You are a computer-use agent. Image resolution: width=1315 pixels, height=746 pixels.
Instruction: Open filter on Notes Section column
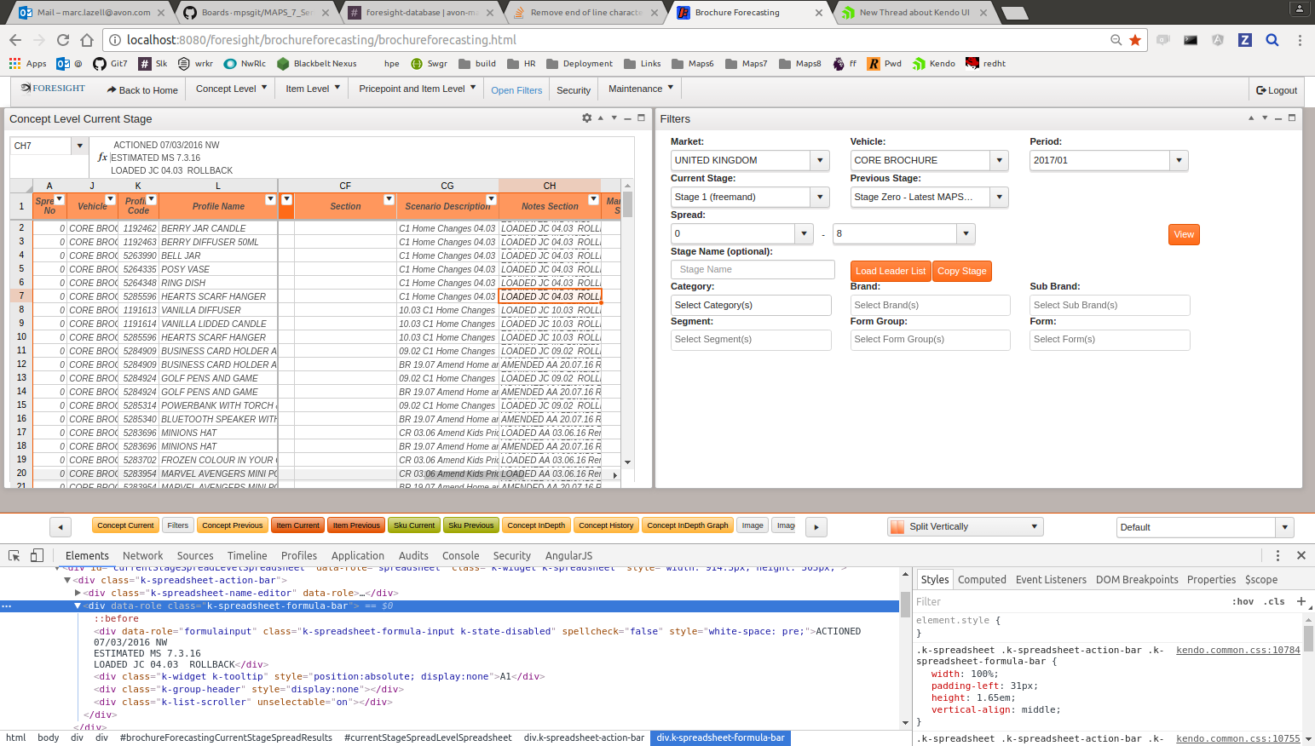tap(593, 199)
